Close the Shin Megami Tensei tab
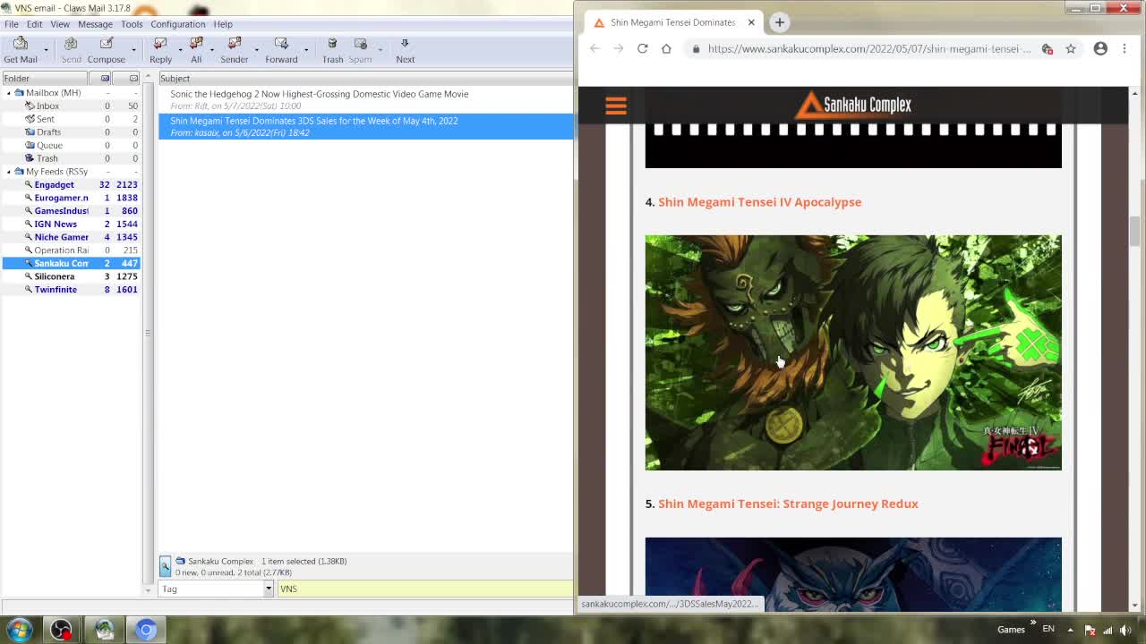This screenshot has width=1146, height=644. (x=751, y=22)
